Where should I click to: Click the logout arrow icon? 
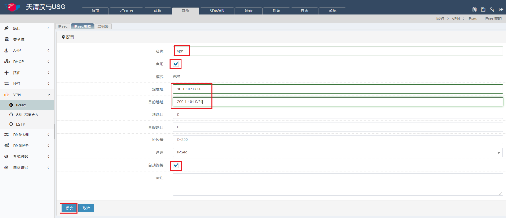[500, 9]
